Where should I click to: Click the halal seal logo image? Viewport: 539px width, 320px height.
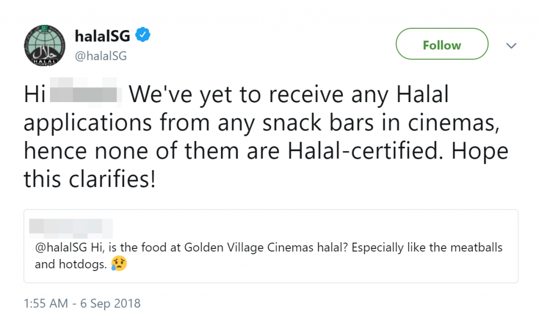click(45, 45)
